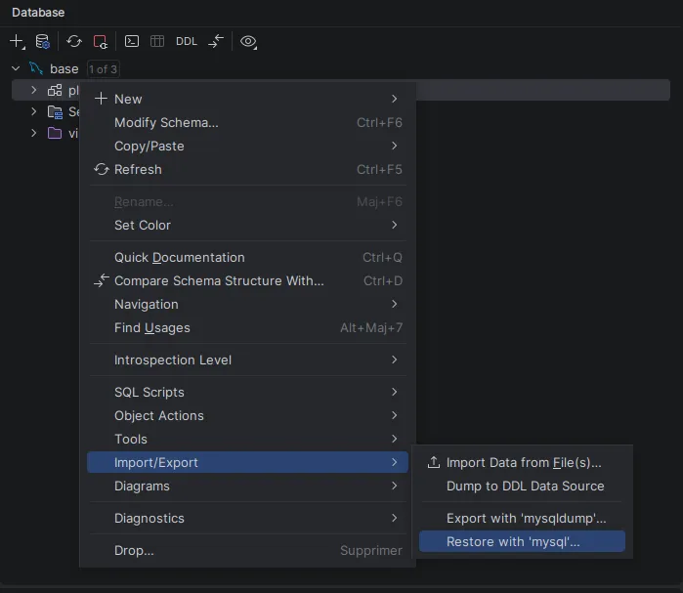The height and width of the screenshot is (593, 683).
Task: Open the Tools submenu
Action: pos(247,439)
